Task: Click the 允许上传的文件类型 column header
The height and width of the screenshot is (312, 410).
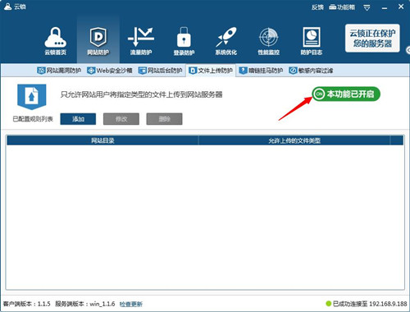Action: coord(294,140)
